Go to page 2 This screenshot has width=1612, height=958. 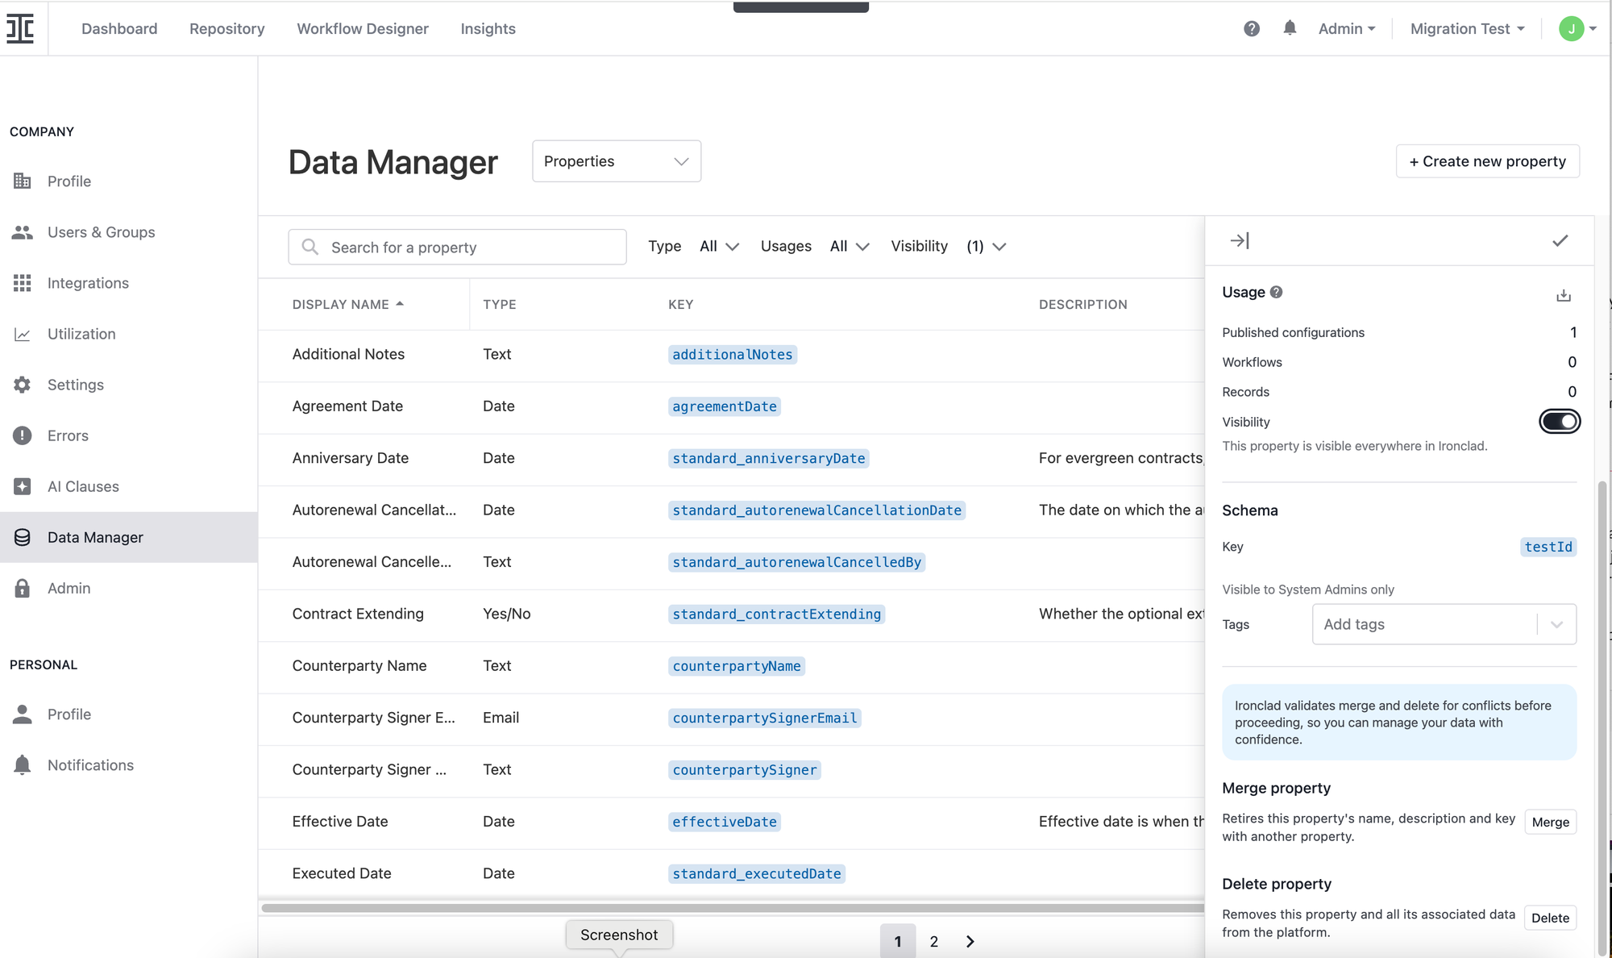934,941
